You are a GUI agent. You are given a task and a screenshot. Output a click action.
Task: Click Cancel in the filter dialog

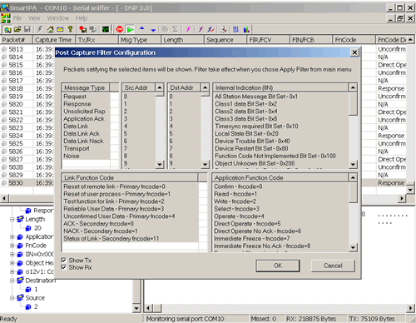[333, 266]
